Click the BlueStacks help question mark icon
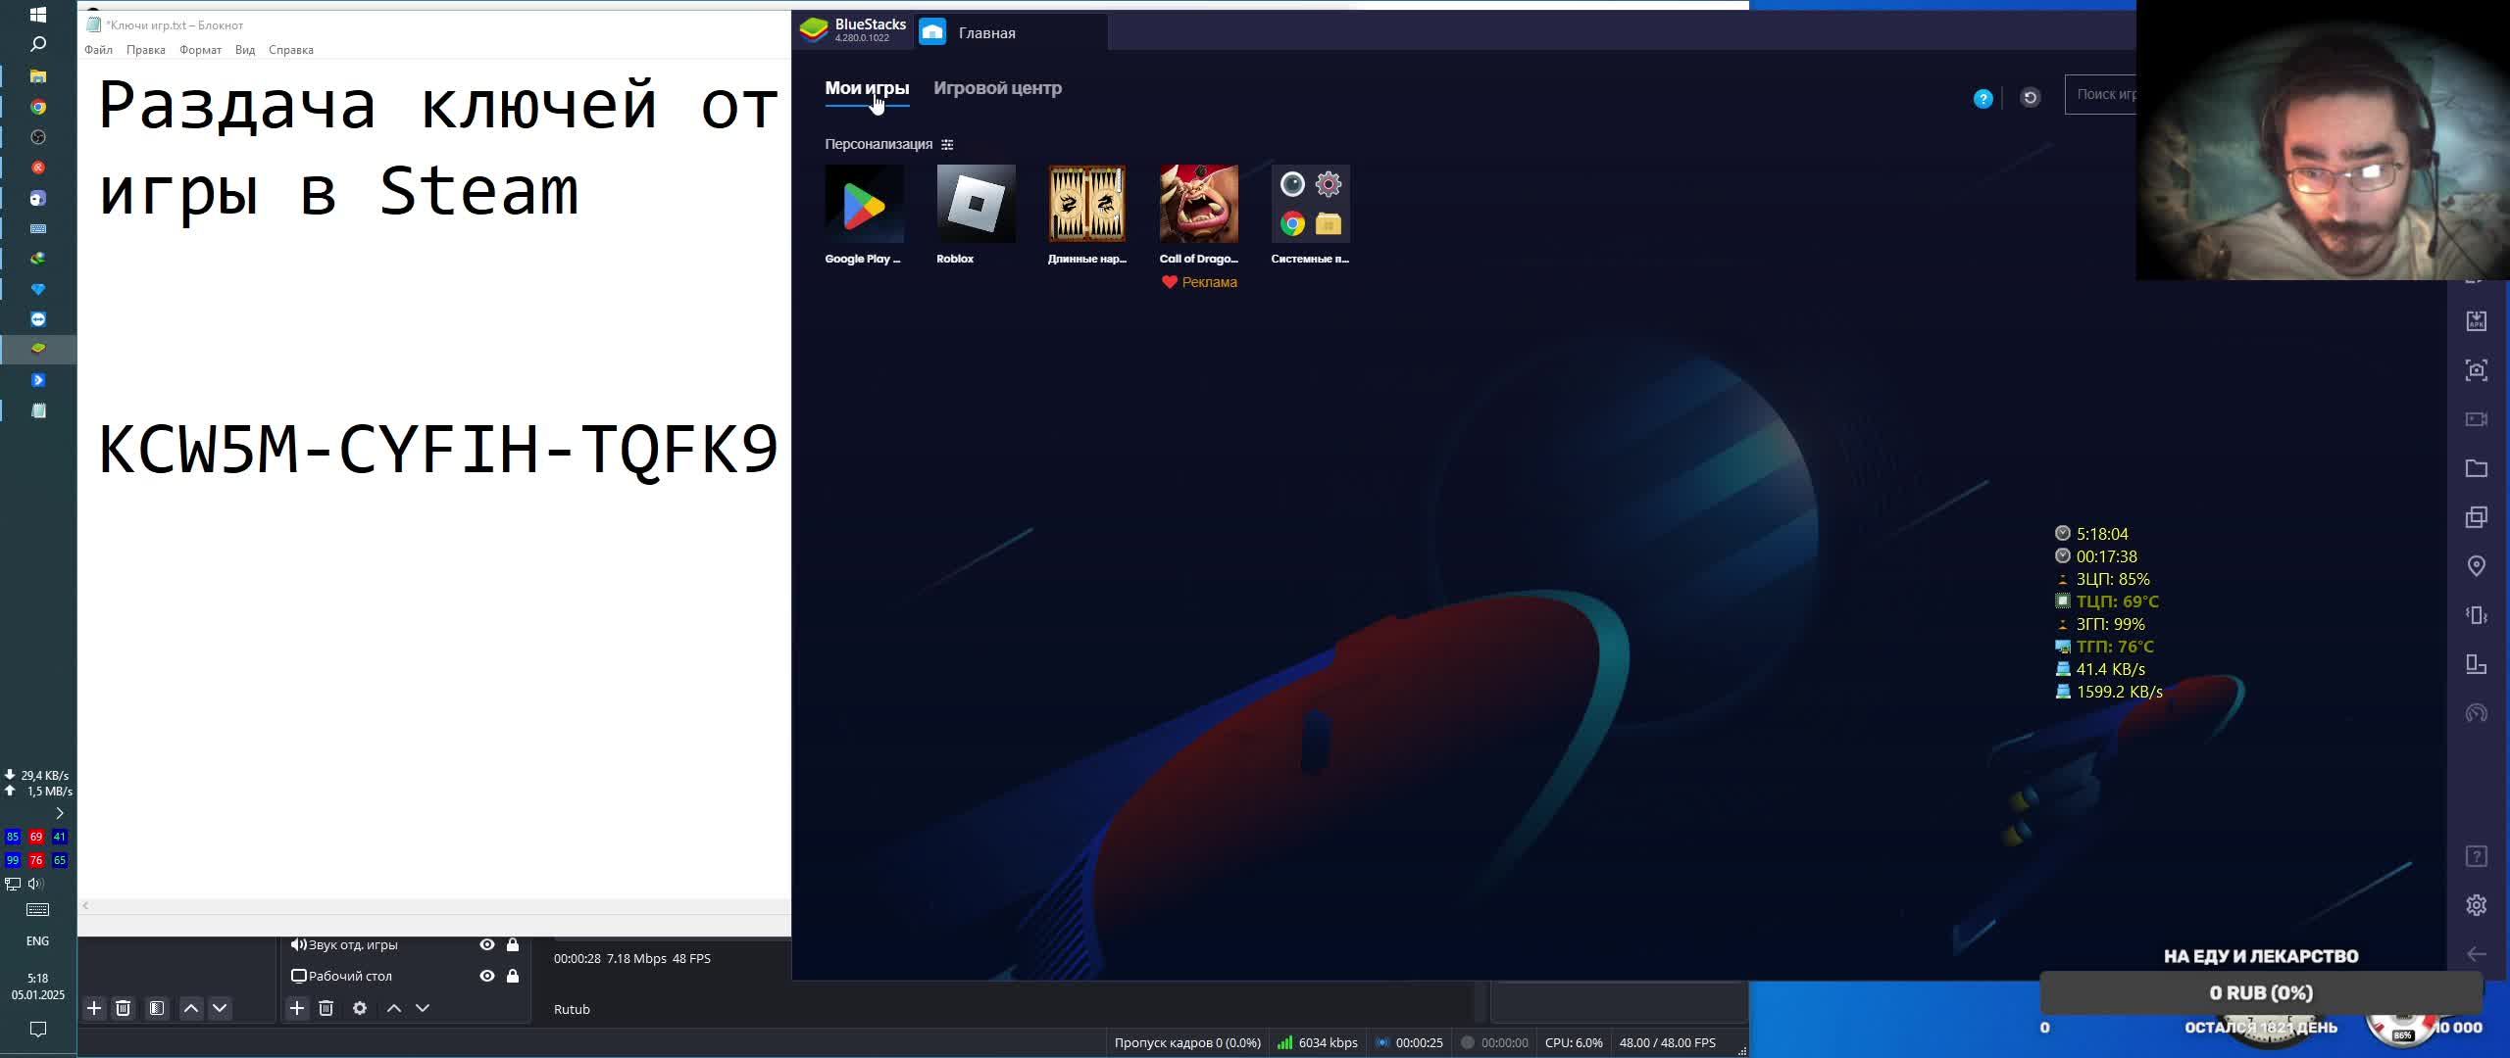Viewport: 2510px width, 1058px height. pyautogui.click(x=1983, y=99)
